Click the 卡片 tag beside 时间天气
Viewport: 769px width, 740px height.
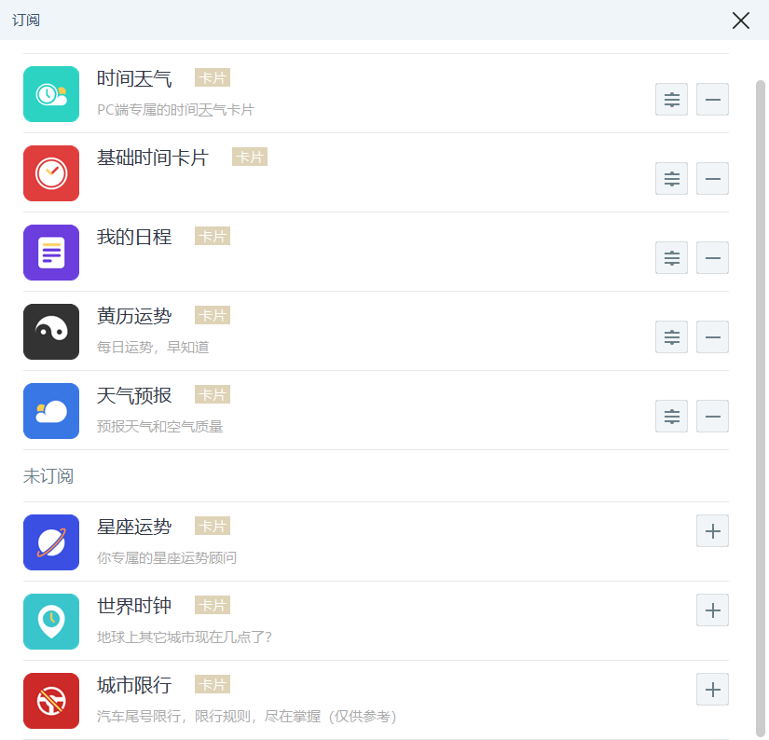pyautogui.click(x=212, y=78)
